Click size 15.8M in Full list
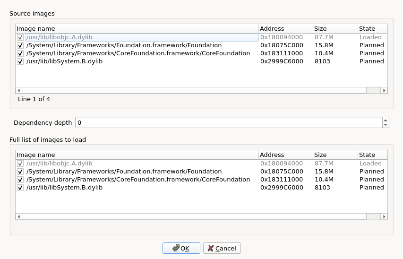 tap(324, 172)
